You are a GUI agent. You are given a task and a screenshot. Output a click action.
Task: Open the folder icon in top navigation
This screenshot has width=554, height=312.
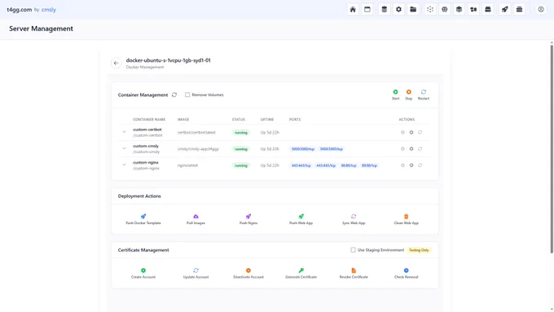click(413, 10)
